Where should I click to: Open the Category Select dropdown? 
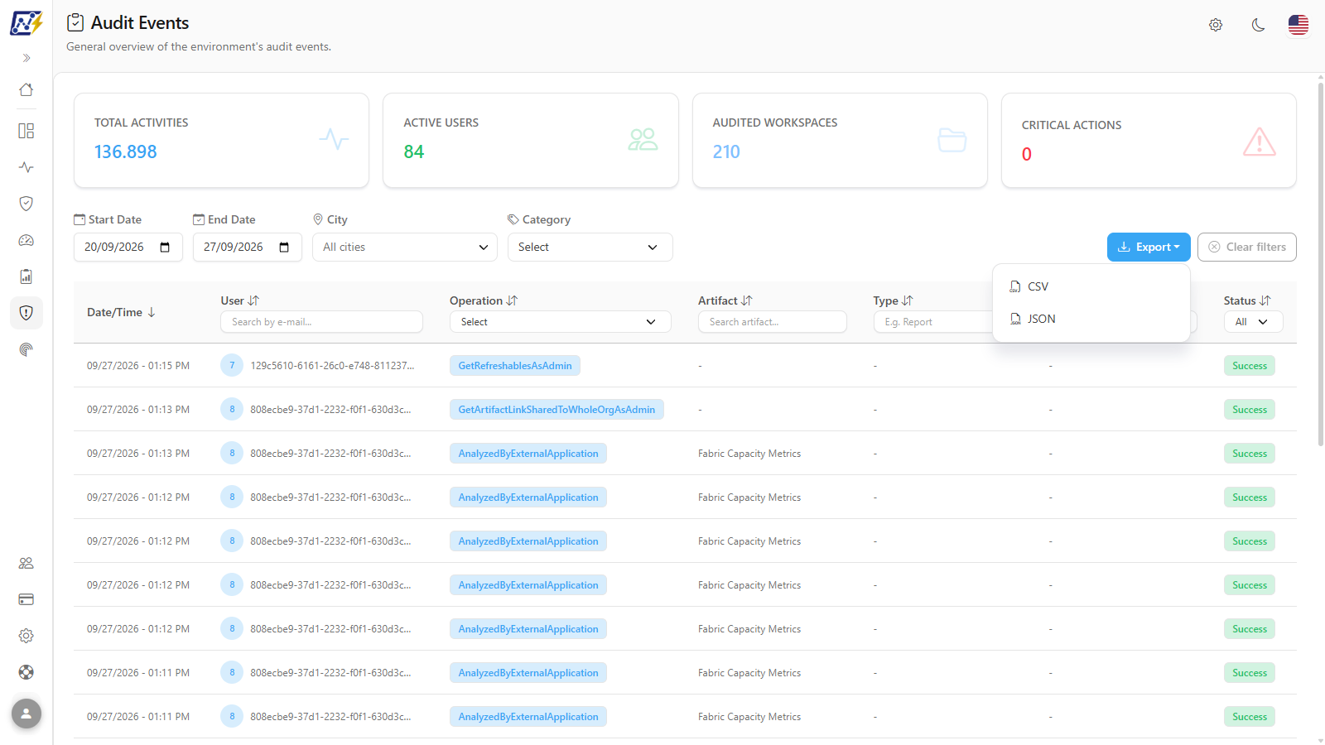[x=590, y=247]
